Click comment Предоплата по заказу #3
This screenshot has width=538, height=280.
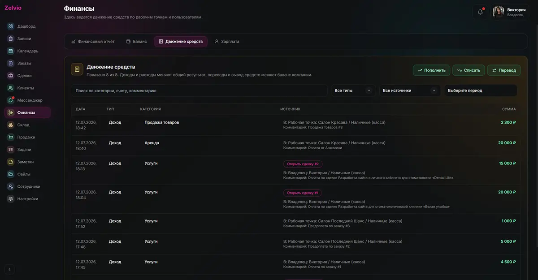coord(317,226)
